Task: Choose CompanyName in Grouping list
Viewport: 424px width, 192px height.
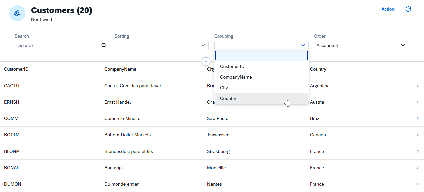Action: (261, 77)
